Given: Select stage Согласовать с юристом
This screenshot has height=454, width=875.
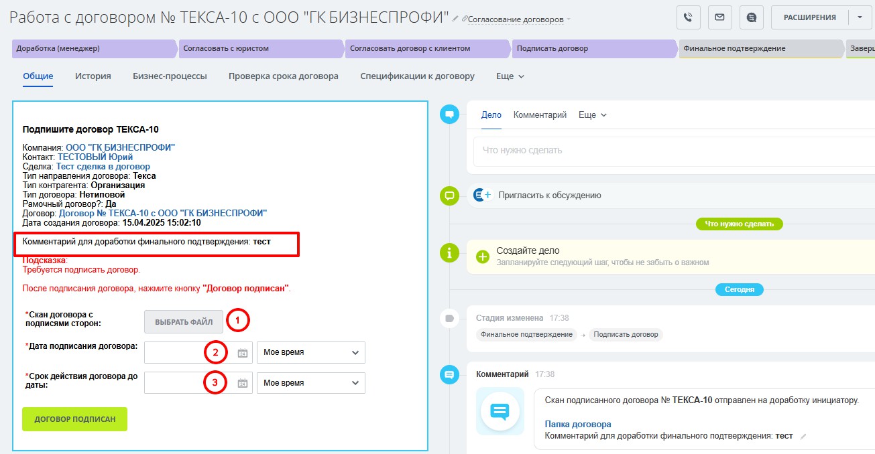Looking at the screenshot, I should click(x=261, y=48).
